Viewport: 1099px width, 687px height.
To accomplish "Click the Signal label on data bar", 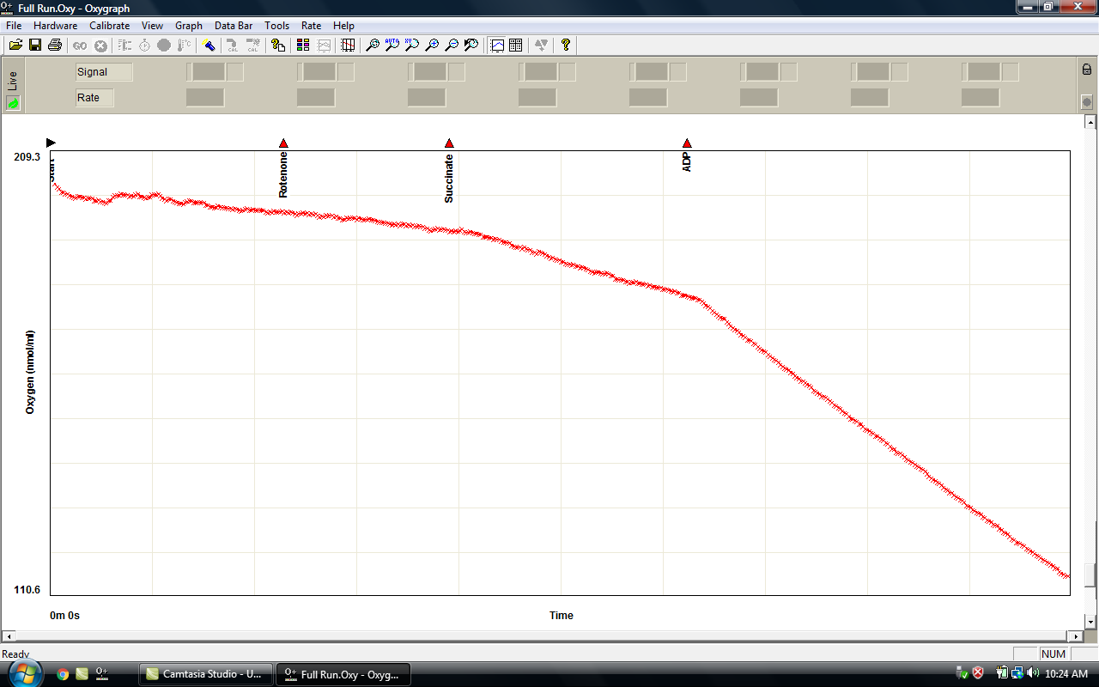I will point(104,72).
